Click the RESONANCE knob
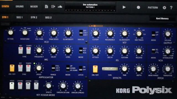This screenshot has width=177, height=99. [110, 33]
